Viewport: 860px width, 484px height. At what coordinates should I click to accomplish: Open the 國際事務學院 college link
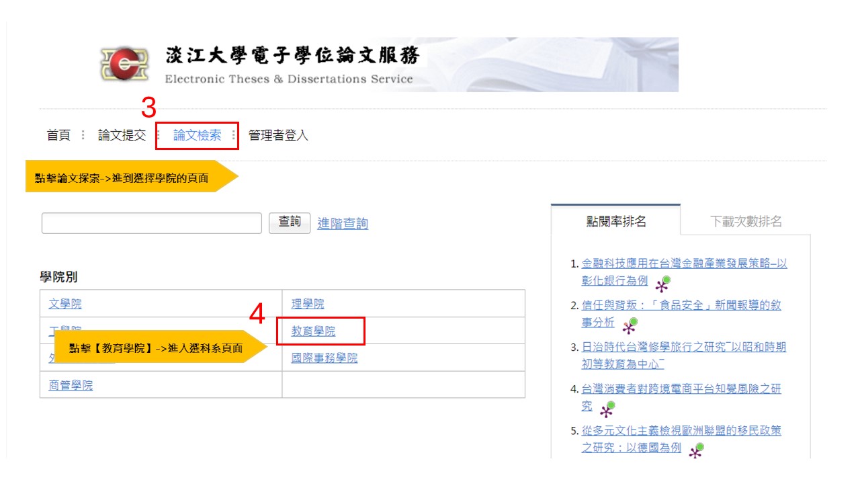(x=325, y=358)
